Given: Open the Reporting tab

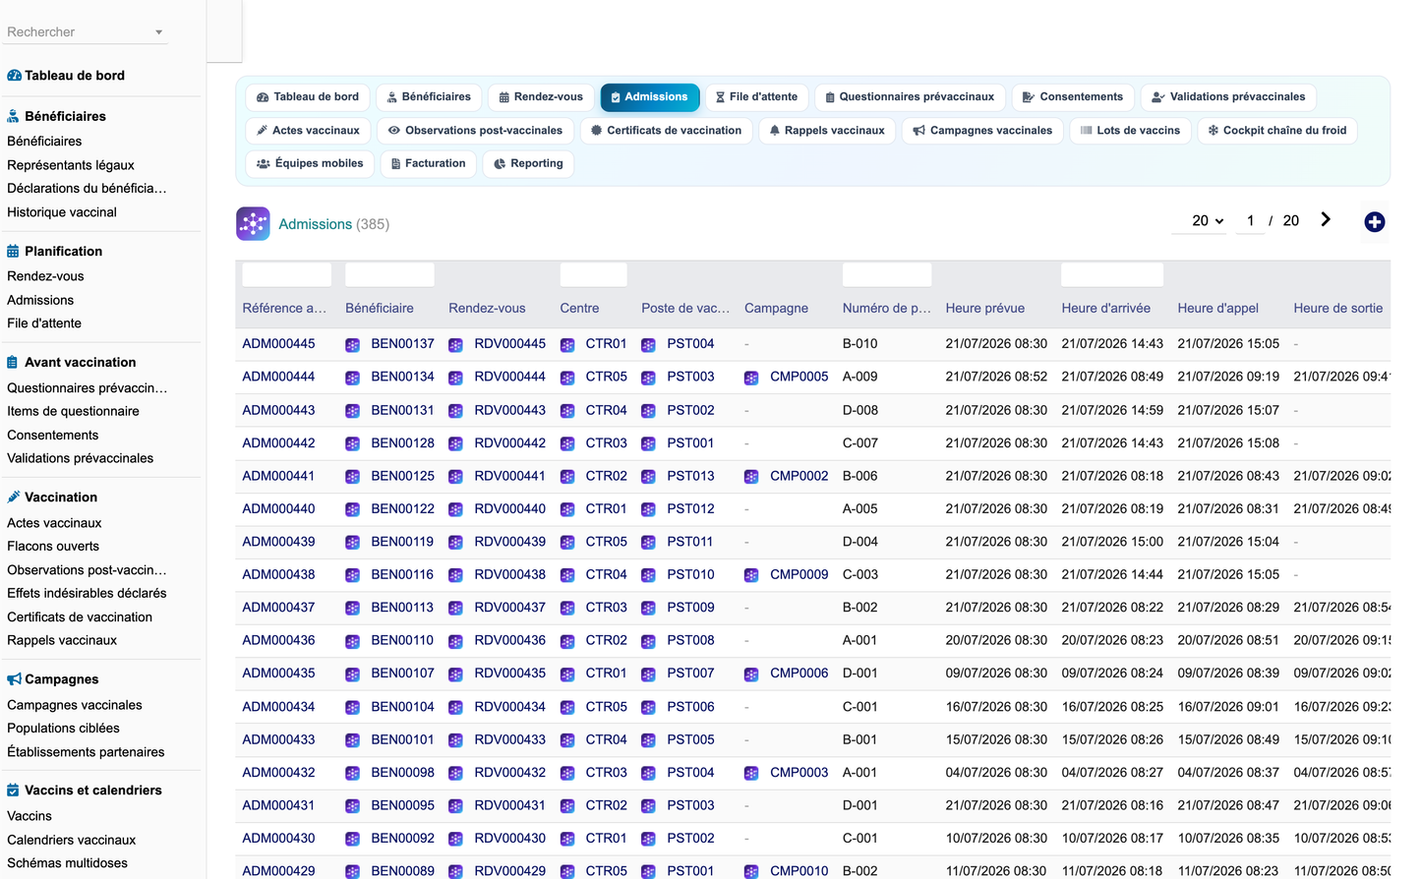Looking at the screenshot, I should (528, 164).
